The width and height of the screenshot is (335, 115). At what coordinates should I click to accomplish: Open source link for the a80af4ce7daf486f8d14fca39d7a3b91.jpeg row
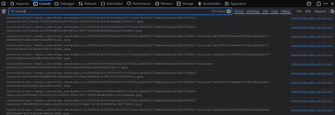pyautogui.click(x=312, y=82)
